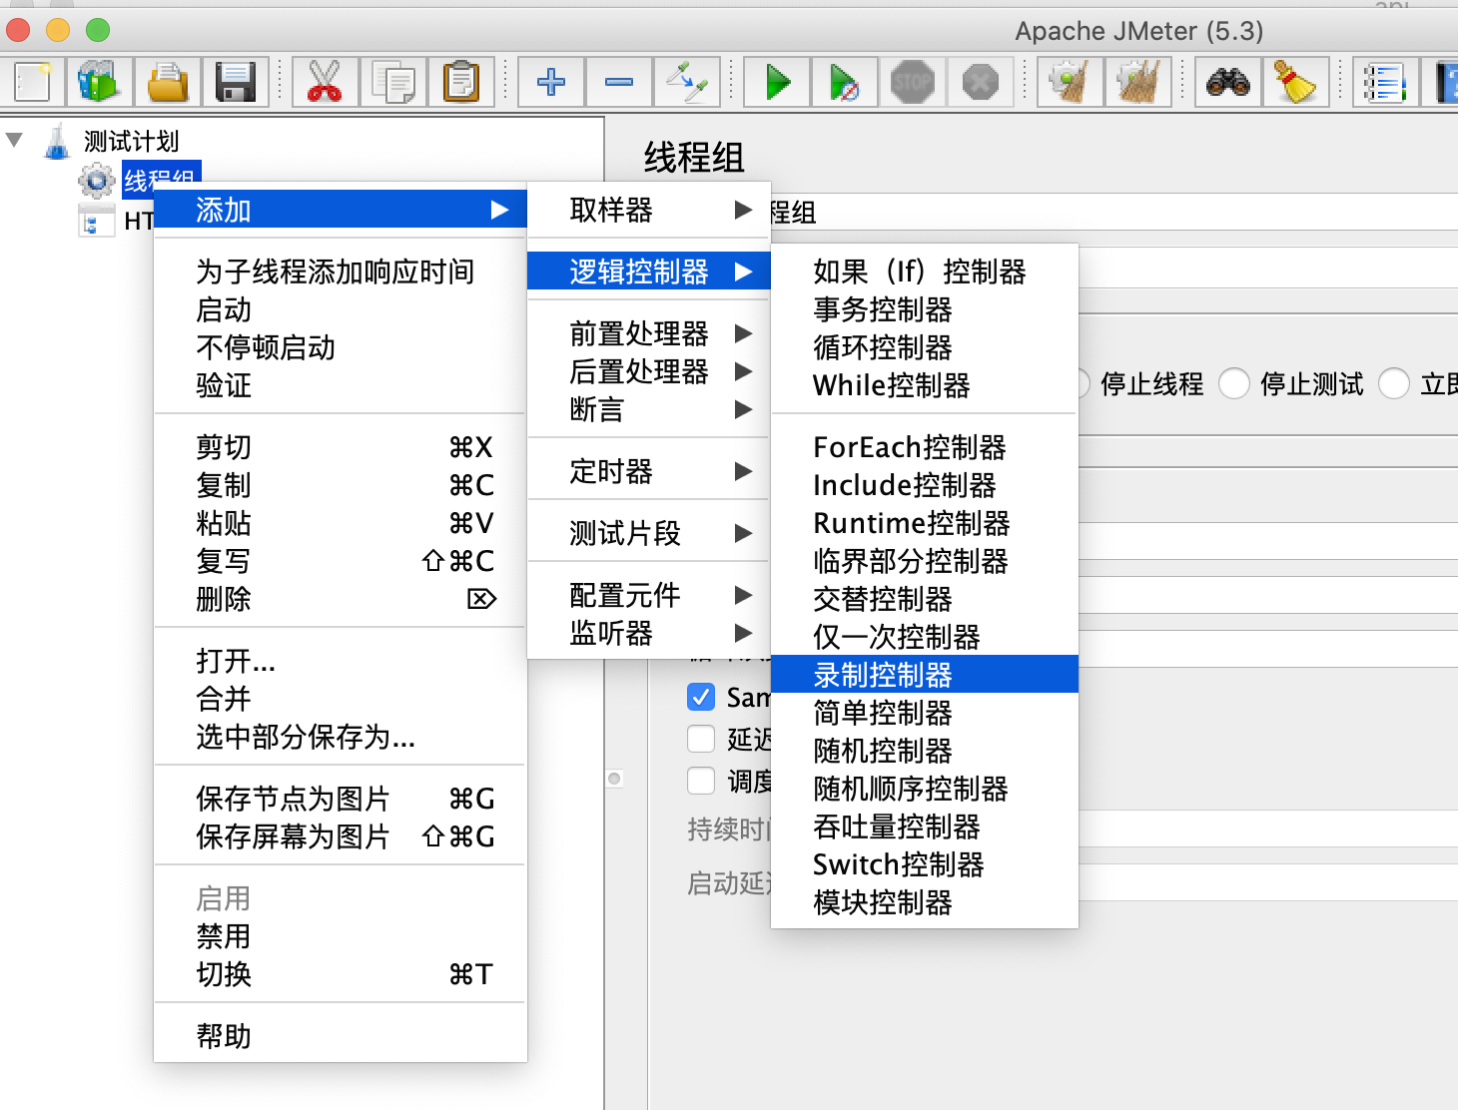Expand the 定时器 submenu
The height and width of the screenshot is (1110, 1458).
click(x=649, y=471)
